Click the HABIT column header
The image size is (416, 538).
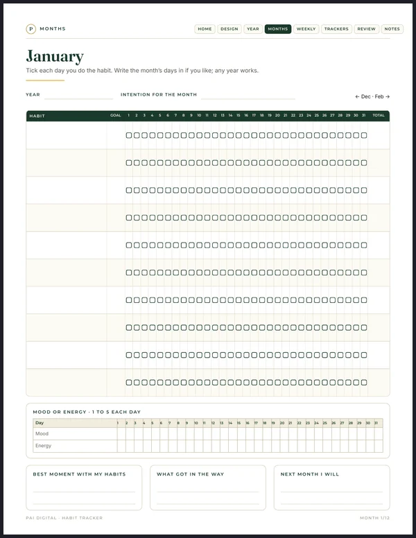click(x=37, y=116)
